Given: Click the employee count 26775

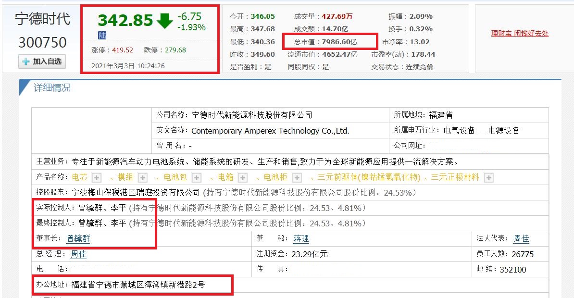Looking at the screenshot, I should coord(523,254).
